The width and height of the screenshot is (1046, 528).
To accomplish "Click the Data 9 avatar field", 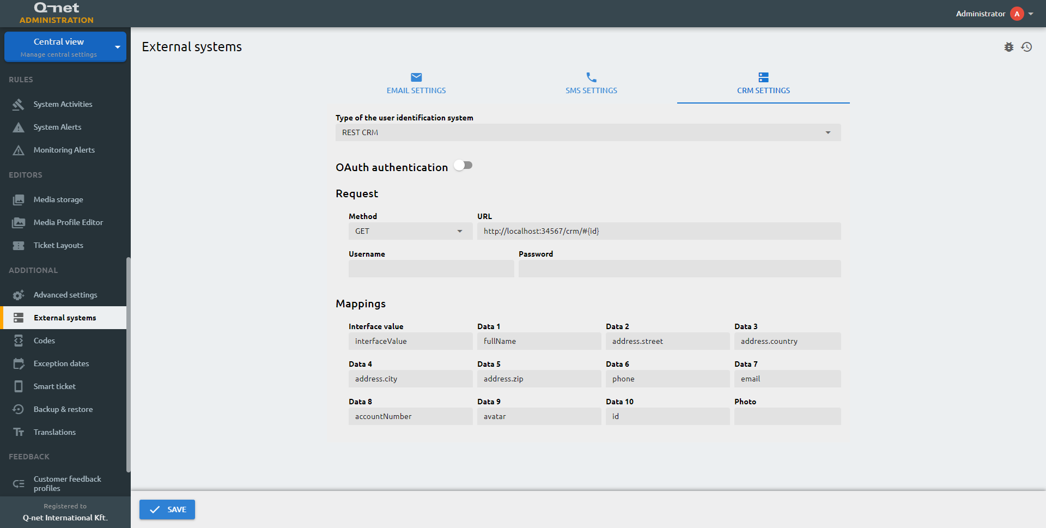I will pos(539,416).
